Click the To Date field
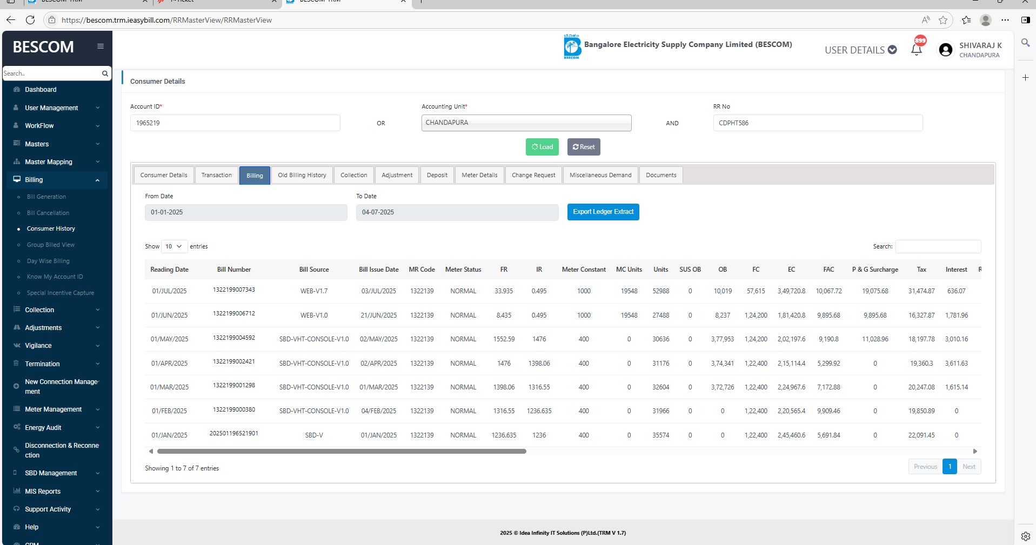The width and height of the screenshot is (1036, 545). pyautogui.click(x=457, y=212)
